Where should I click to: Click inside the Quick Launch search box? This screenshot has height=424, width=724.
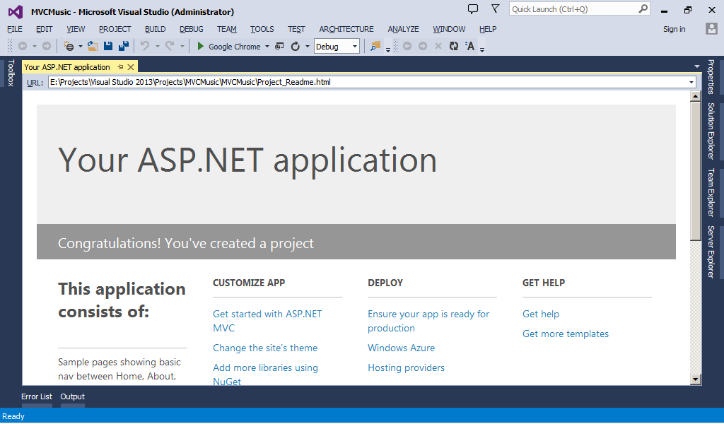(x=573, y=8)
